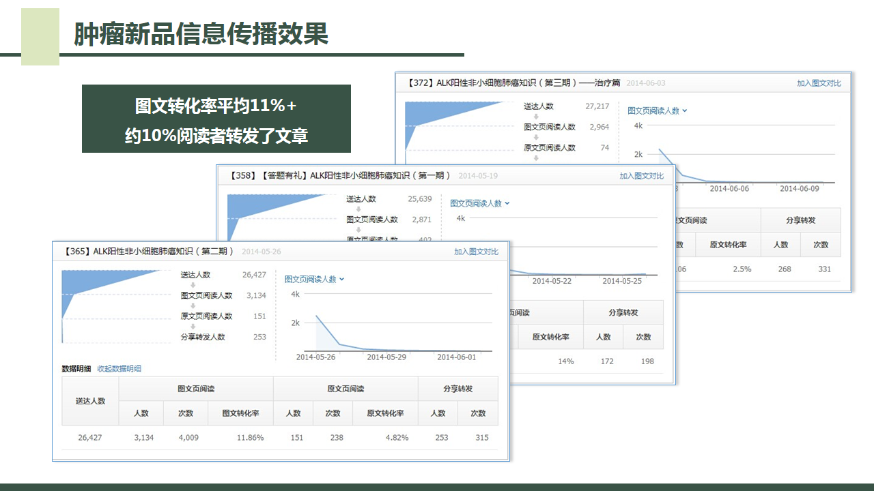Collapse details via 收起数据明细 link

[x=119, y=369]
